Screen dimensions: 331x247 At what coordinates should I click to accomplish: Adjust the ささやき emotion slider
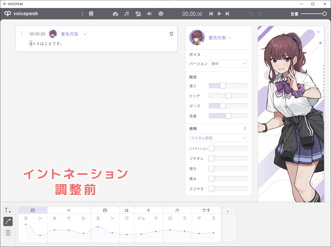click(228, 189)
